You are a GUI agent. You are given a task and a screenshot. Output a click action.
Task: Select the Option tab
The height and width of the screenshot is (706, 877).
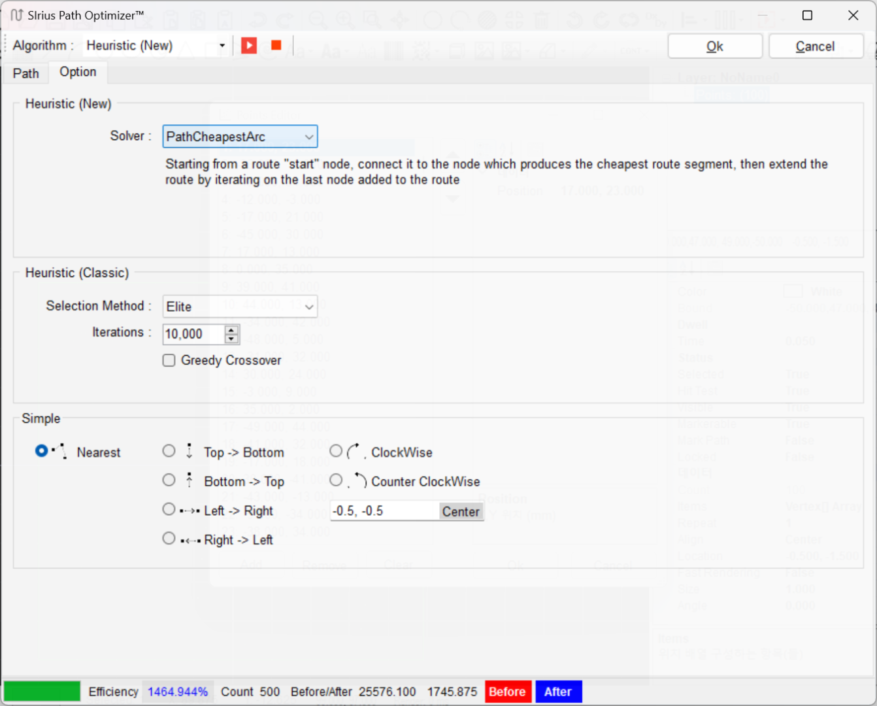point(78,72)
